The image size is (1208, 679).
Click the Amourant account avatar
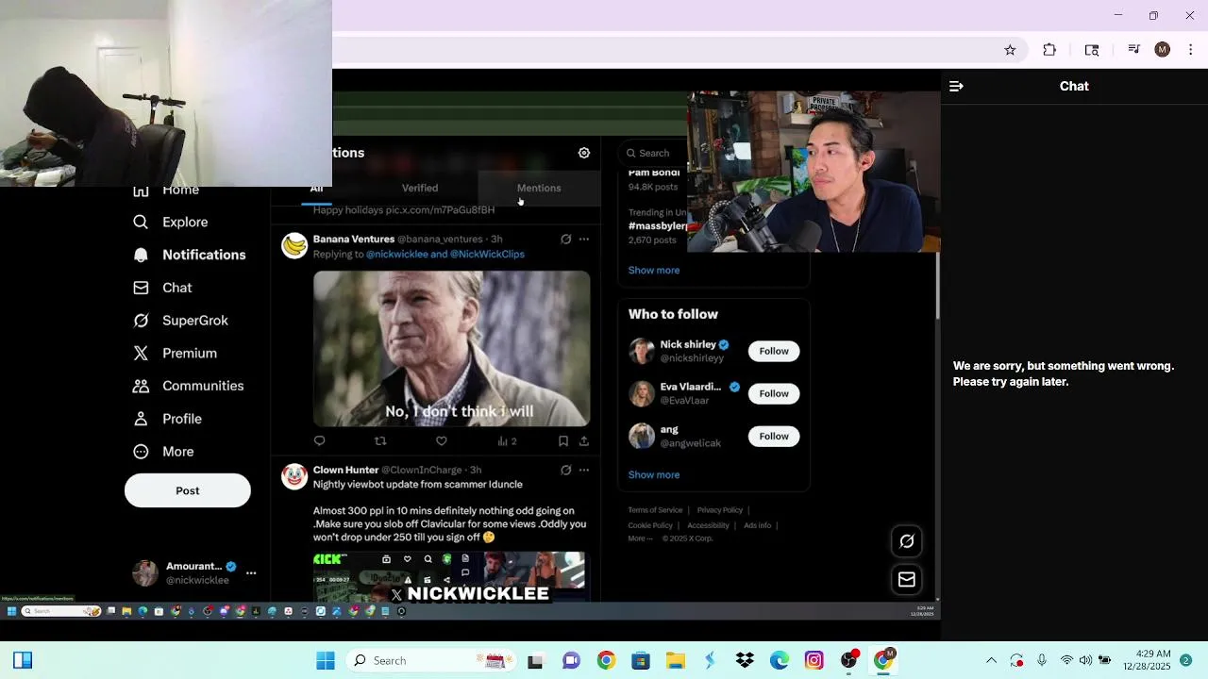[145, 572]
